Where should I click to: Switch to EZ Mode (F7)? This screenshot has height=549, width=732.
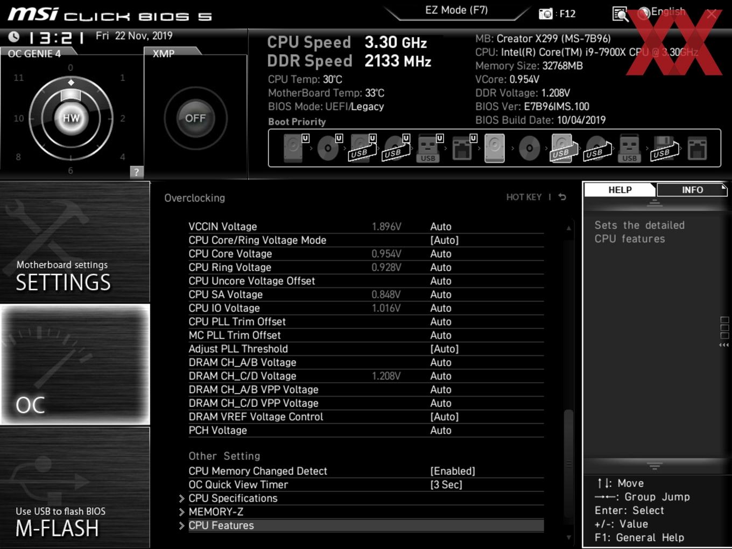pyautogui.click(x=456, y=10)
